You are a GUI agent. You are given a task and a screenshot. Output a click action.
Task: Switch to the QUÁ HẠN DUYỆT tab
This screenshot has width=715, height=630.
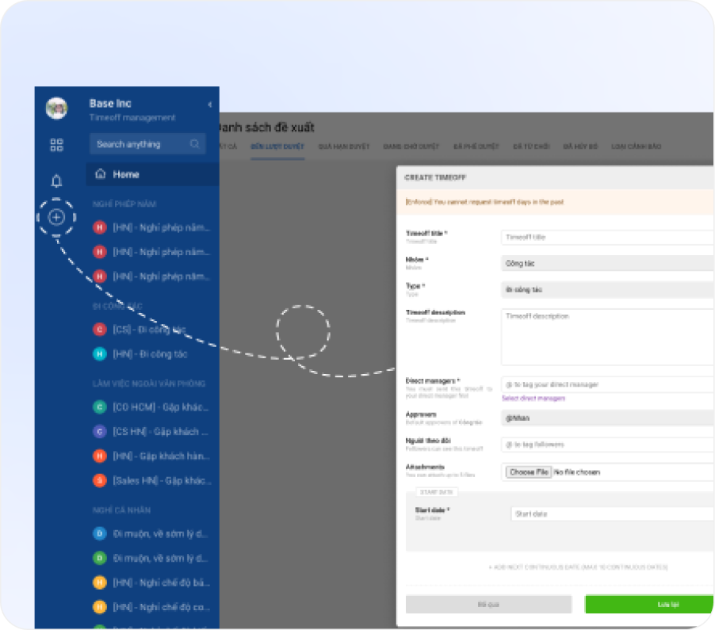pyautogui.click(x=344, y=147)
